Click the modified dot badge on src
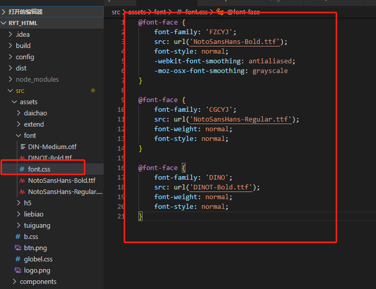Screen dimensions: 376x289 click(x=93, y=90)
